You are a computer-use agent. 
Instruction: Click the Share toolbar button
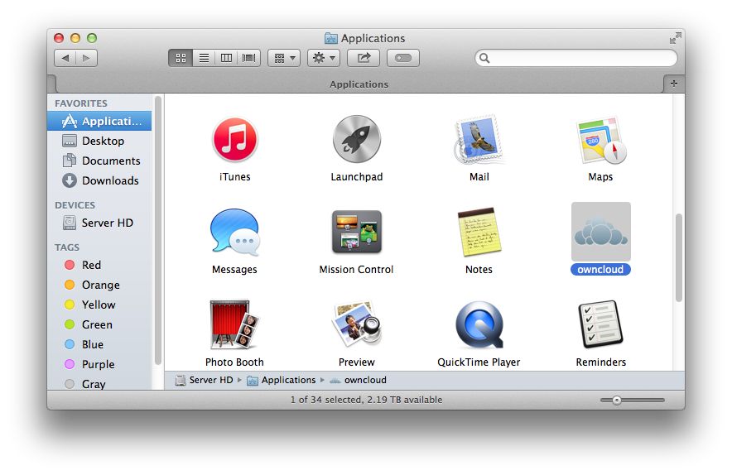coord(364,58)
